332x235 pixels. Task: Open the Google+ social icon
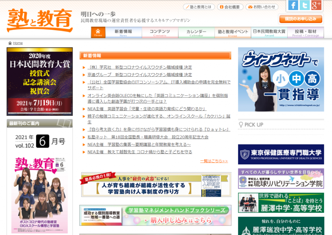[316, 5]
